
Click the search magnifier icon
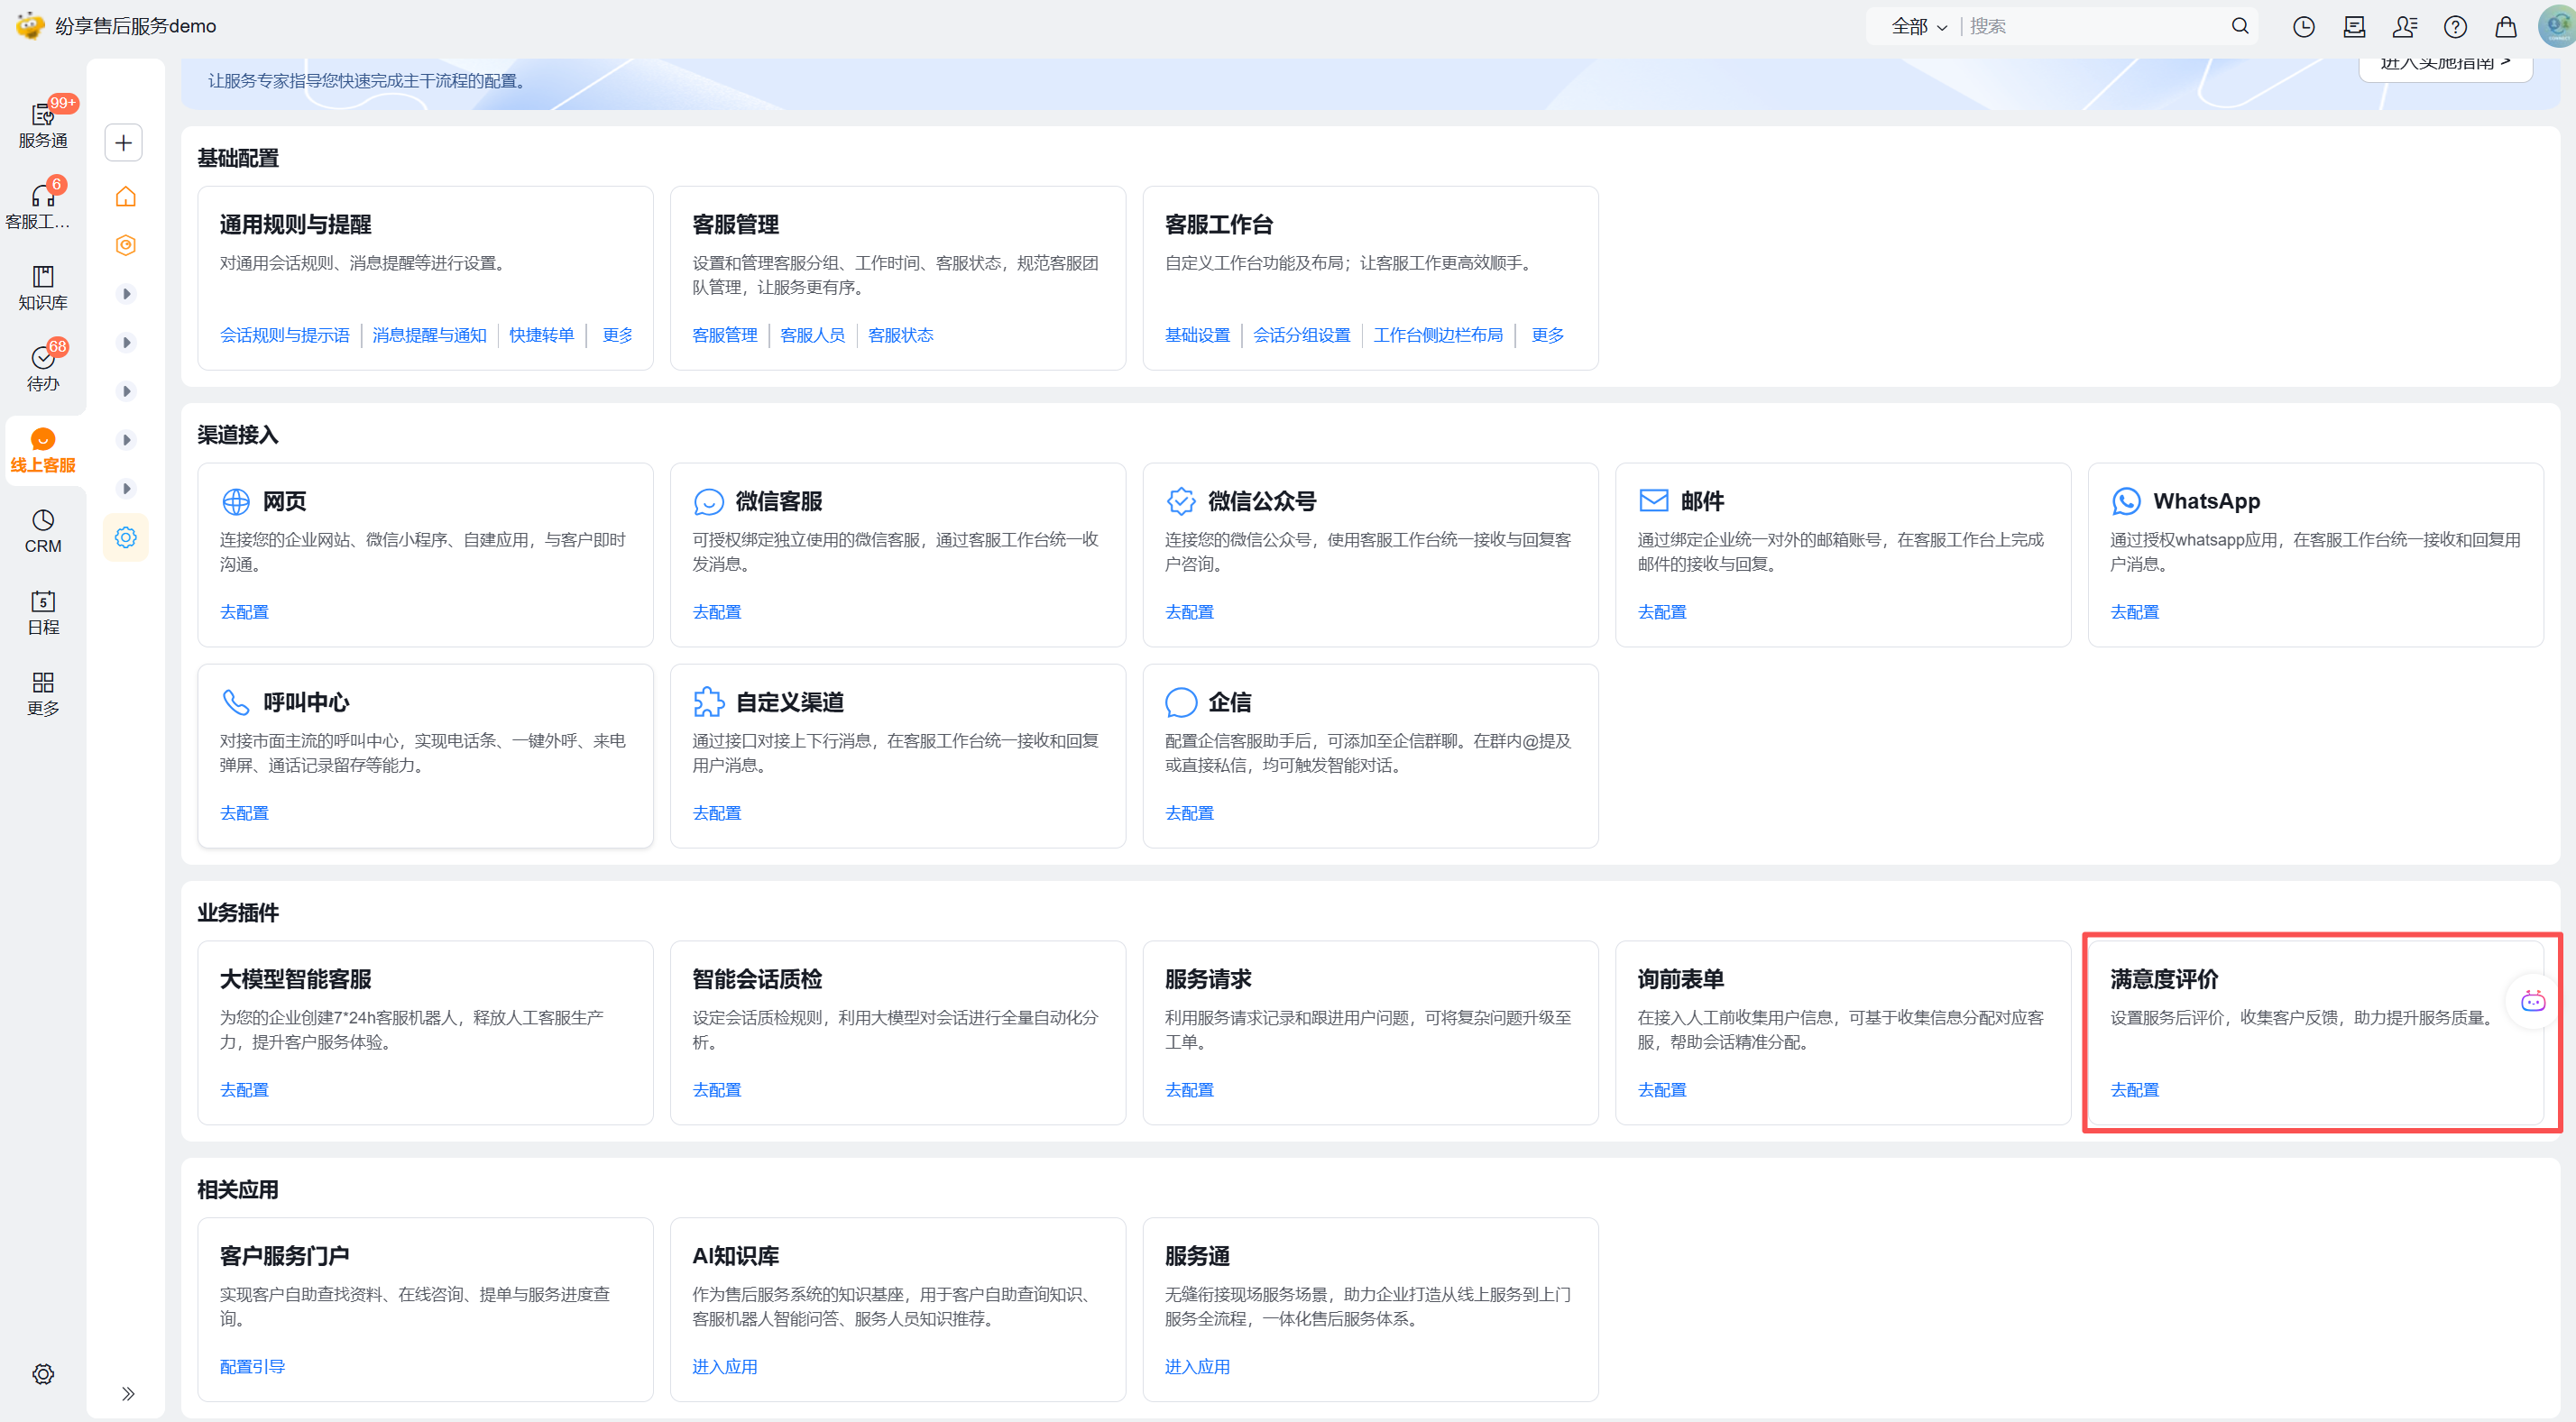[2239, 27]
